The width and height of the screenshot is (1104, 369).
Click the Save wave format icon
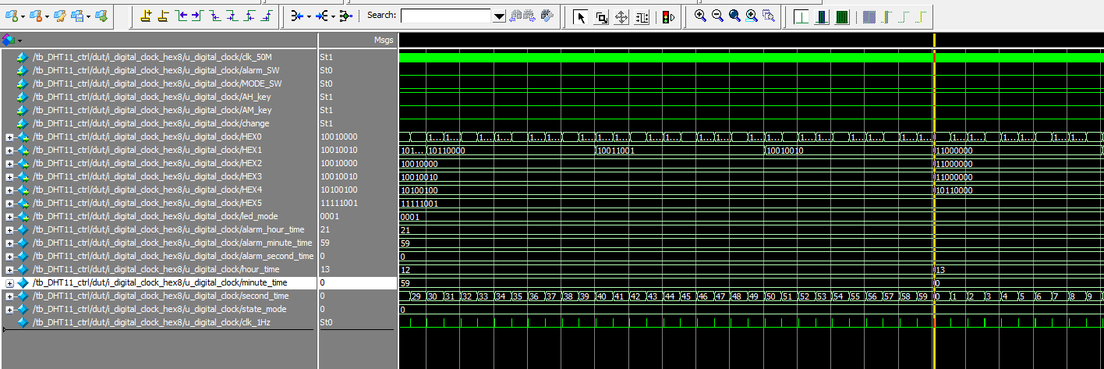point(79,16)
